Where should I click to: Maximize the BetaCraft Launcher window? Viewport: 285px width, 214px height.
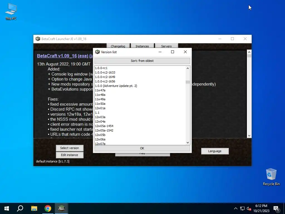point(232,39)
